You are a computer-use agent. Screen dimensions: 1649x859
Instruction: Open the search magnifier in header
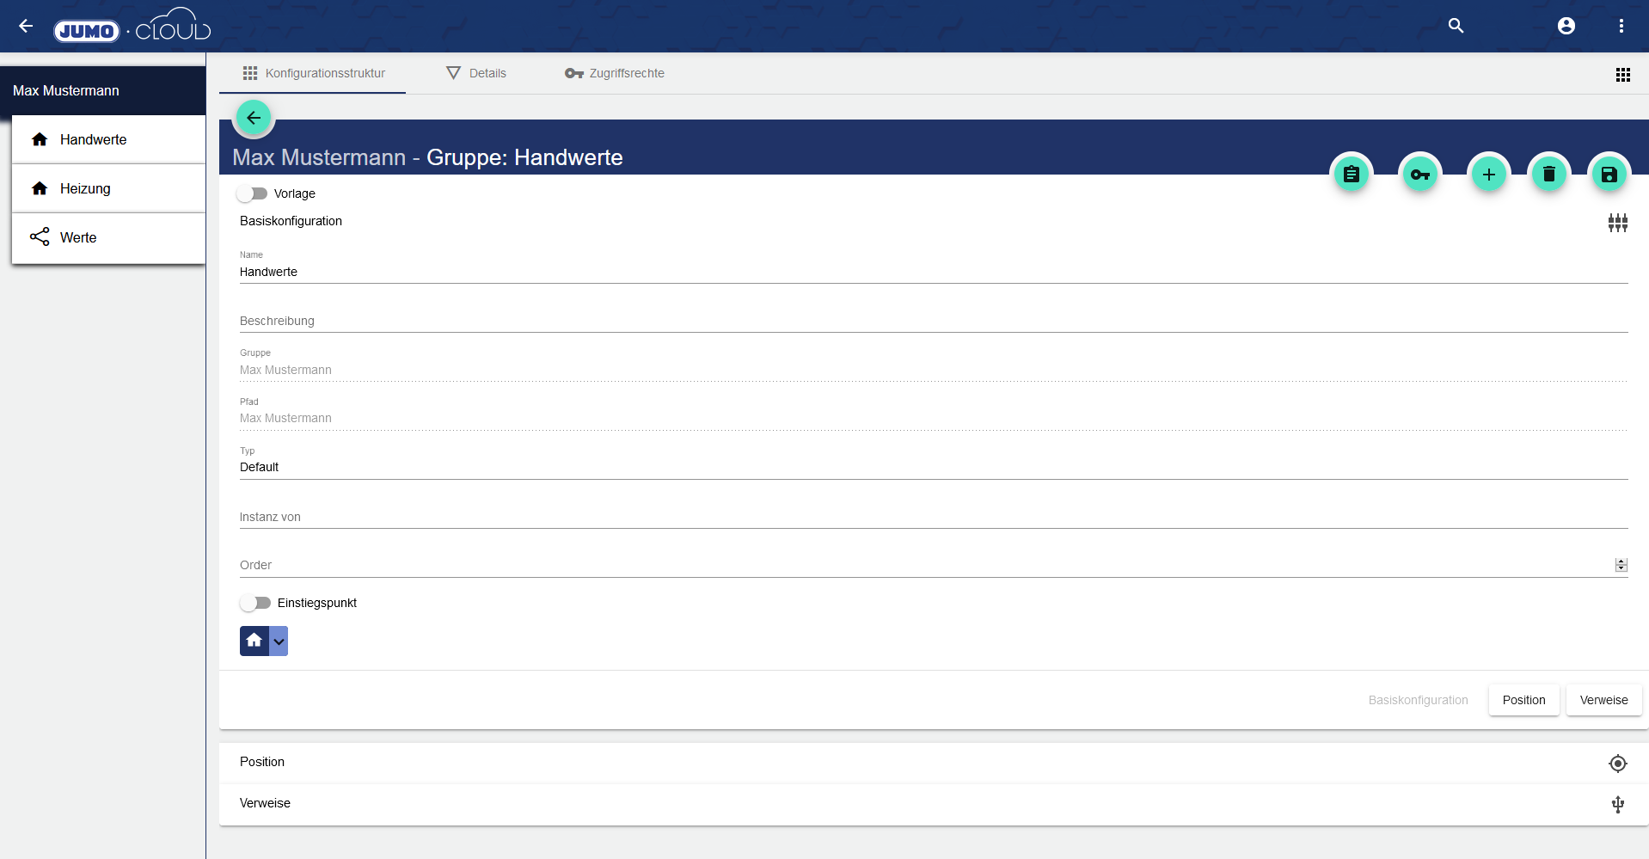(x=1456, y=26)
